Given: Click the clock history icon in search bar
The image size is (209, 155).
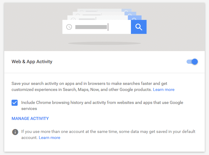Looking at the screenshot, I should tap(69, 27).
